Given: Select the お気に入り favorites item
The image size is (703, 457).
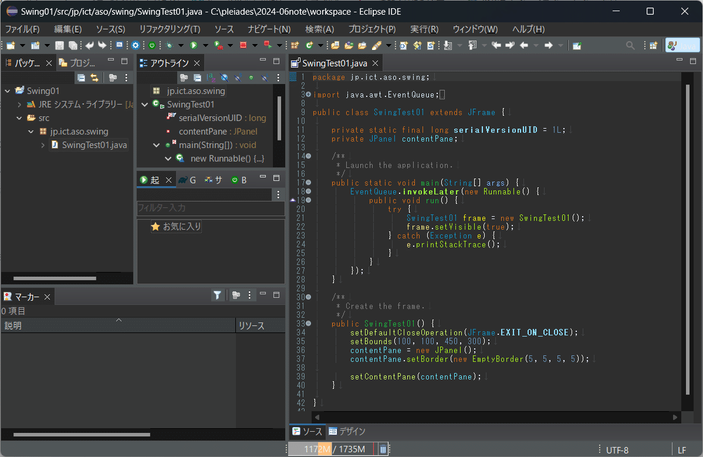Looking at the screenshot, I should pyautogui.click(x=177, y=227).
